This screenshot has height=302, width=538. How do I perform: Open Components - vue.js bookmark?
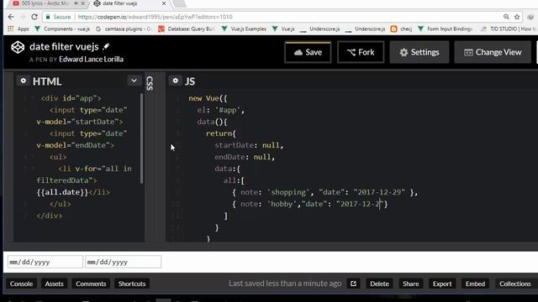click(x=62, y=29)
